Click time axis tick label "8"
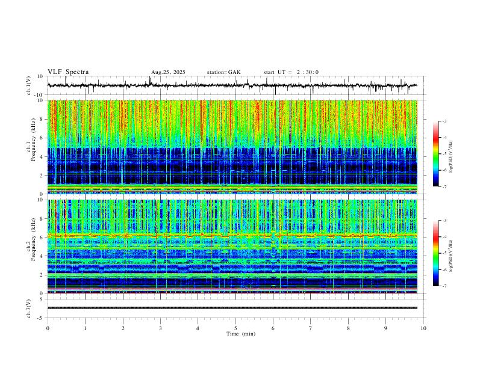 [348, 328]
